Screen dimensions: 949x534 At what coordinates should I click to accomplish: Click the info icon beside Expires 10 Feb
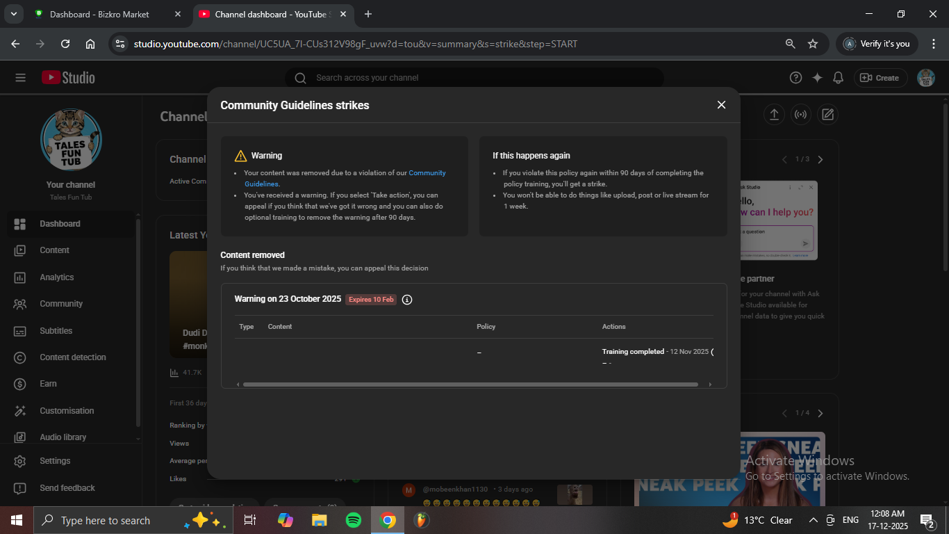point(407,300)
